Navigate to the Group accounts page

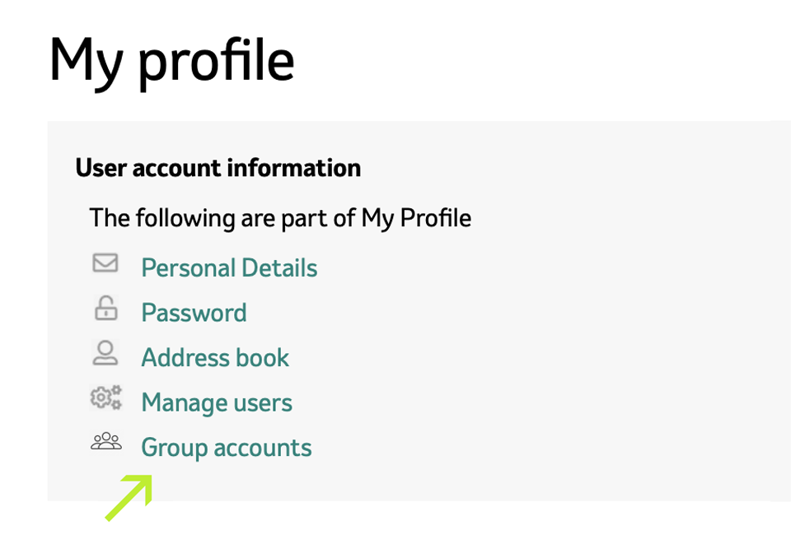(227, 448)
